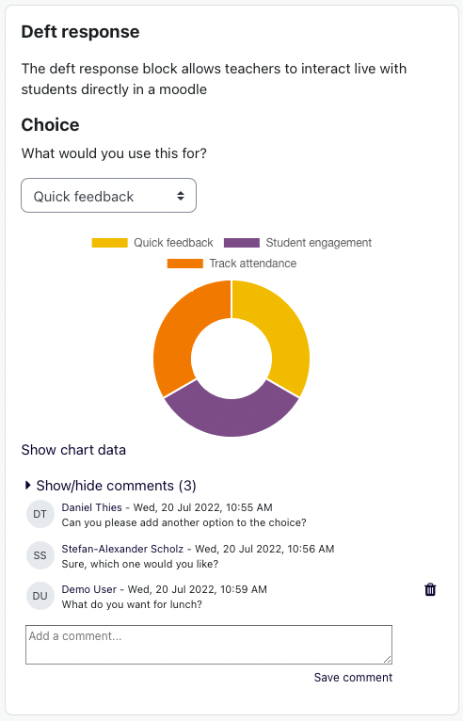Click the DU avatar for Demo User
This screenshot has width=463, height=721.
tap(40, 596)
